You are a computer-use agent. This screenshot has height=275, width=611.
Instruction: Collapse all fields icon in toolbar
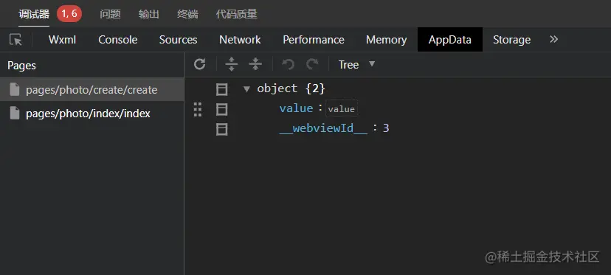255,64
